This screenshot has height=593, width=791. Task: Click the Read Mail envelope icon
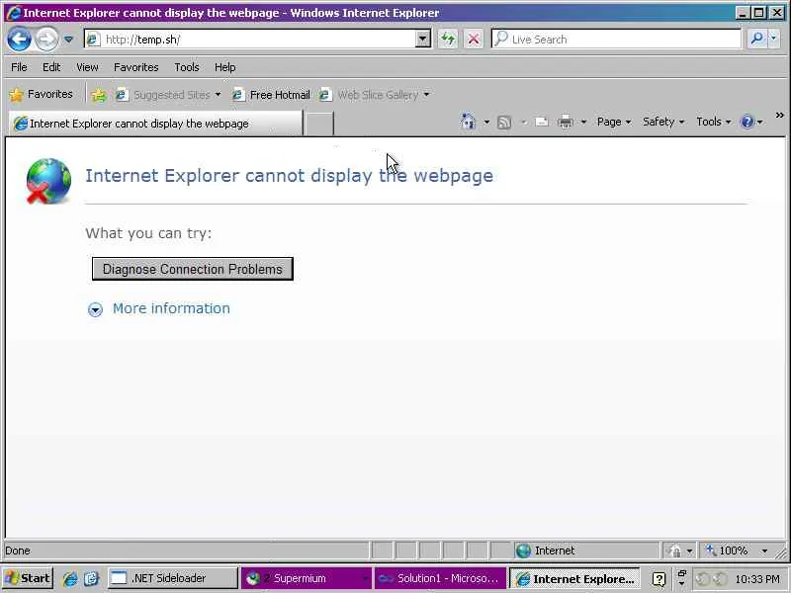point(542,122)
